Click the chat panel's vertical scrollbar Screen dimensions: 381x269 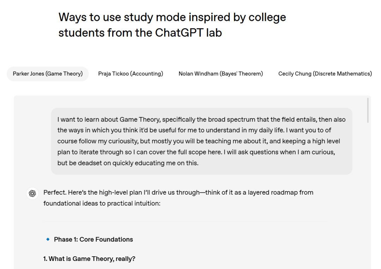click(368, 110)
